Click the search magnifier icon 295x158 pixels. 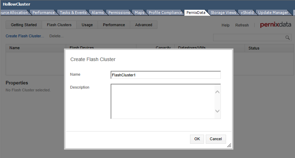[288, 38]
